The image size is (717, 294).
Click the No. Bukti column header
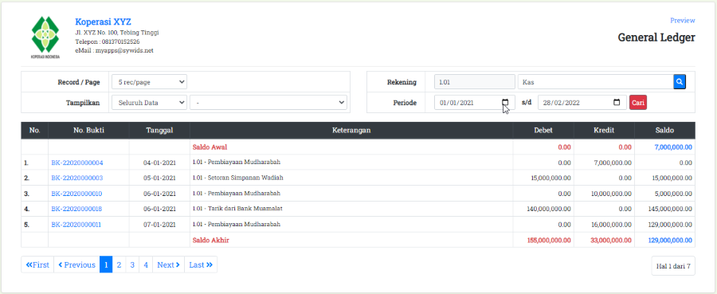coord(88,131)
